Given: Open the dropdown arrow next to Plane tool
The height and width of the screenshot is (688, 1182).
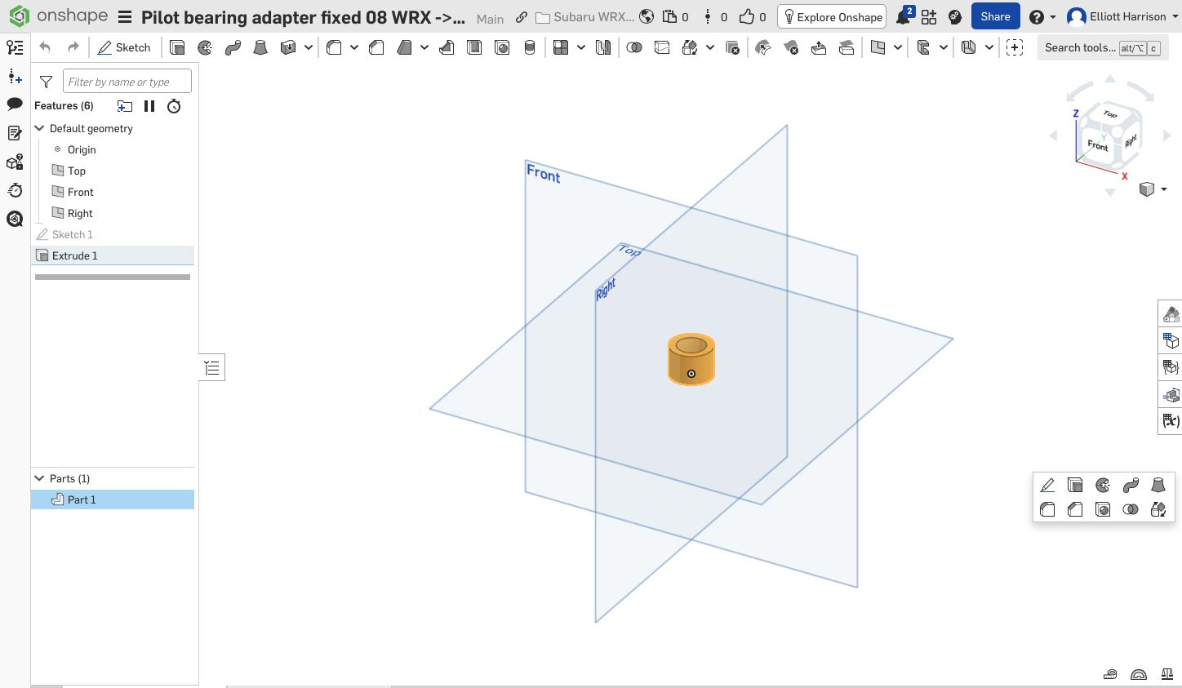Looking at the screenshot, I should 898,48.
